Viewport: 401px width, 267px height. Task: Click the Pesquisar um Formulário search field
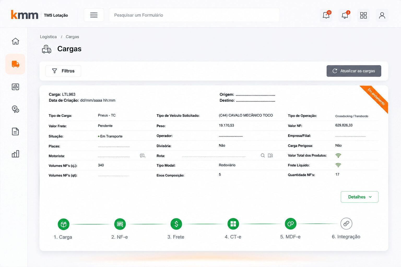(194, 15)
